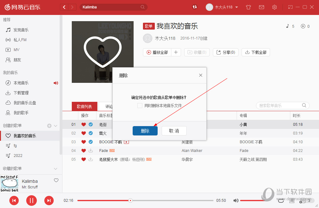Switch to the 评论 tab
319x208 pixels.
[x=108, y=106]
